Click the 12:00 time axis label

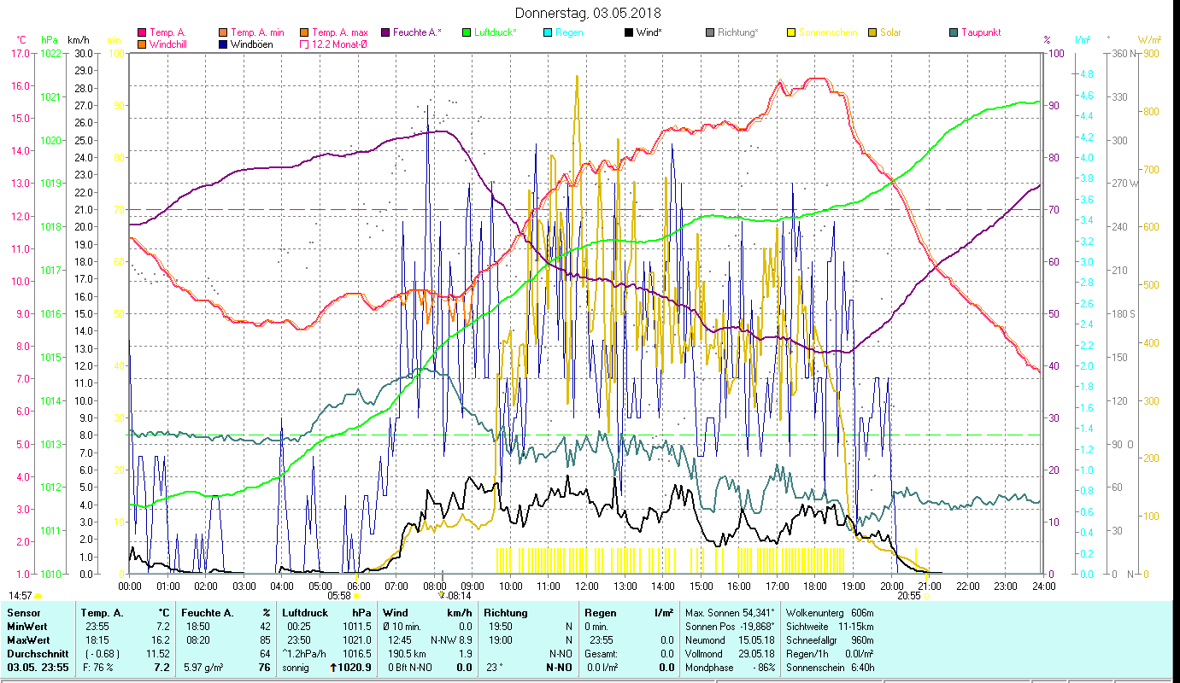click(586, 587)
